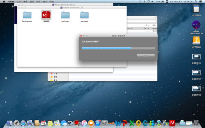Open Messages from the Dock
The width and height of the screenshot is (205, 128).
(64, 123)
